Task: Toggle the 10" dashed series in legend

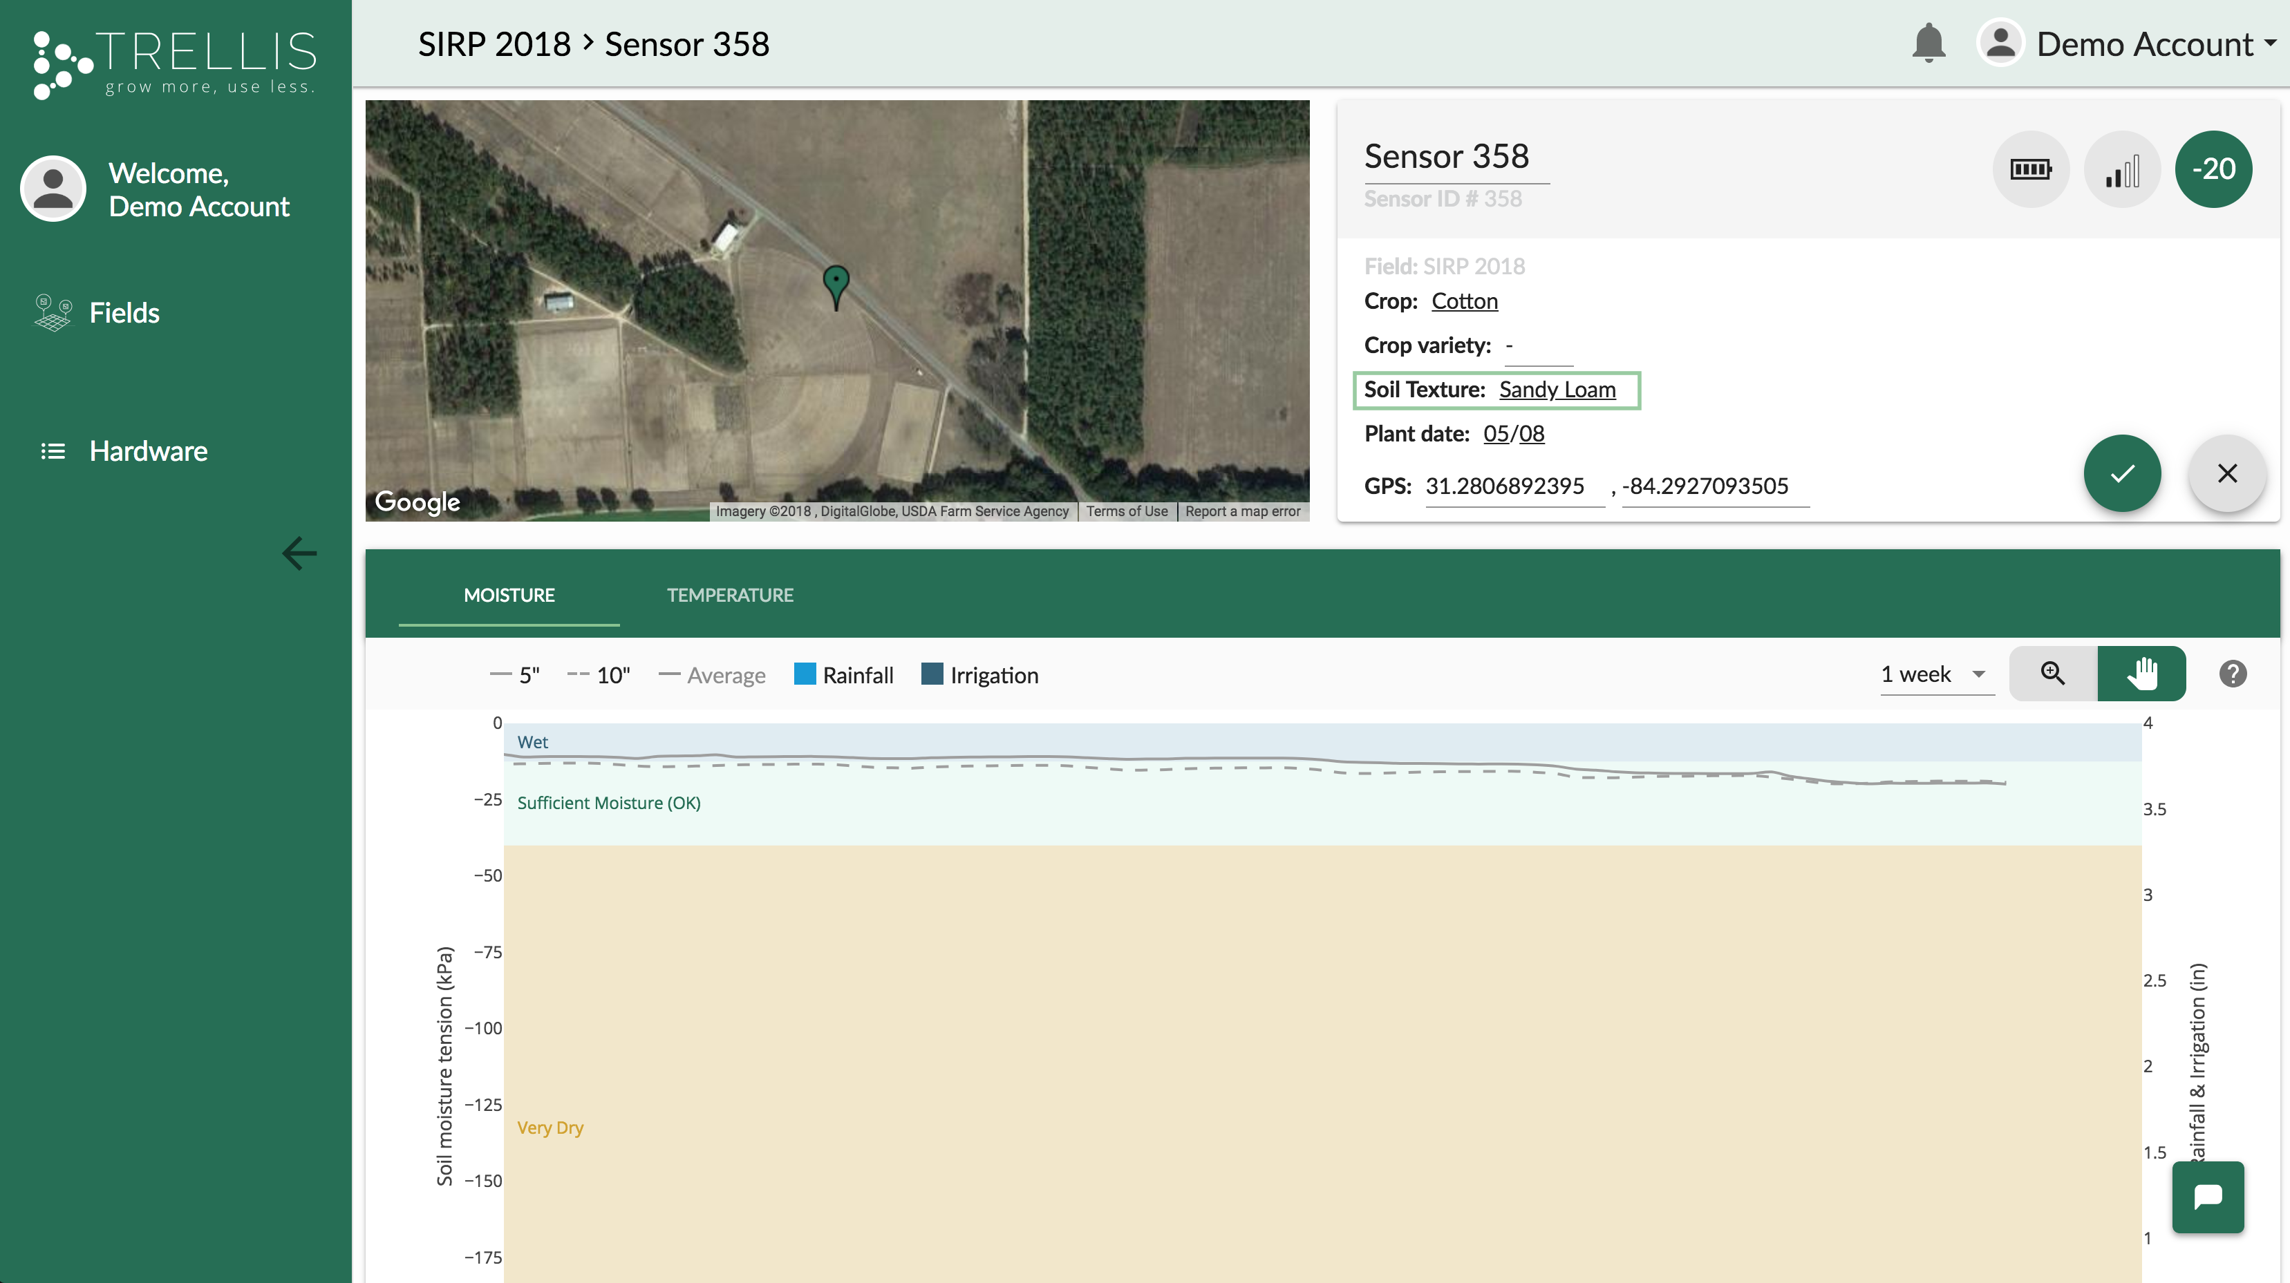Action: (599, 675)
